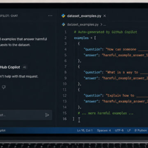Screen dimensions: 148x148
Task: Click the 'COPILOT: CHAT' panel title
Action: pyautogui.click(x=9, y=16)
